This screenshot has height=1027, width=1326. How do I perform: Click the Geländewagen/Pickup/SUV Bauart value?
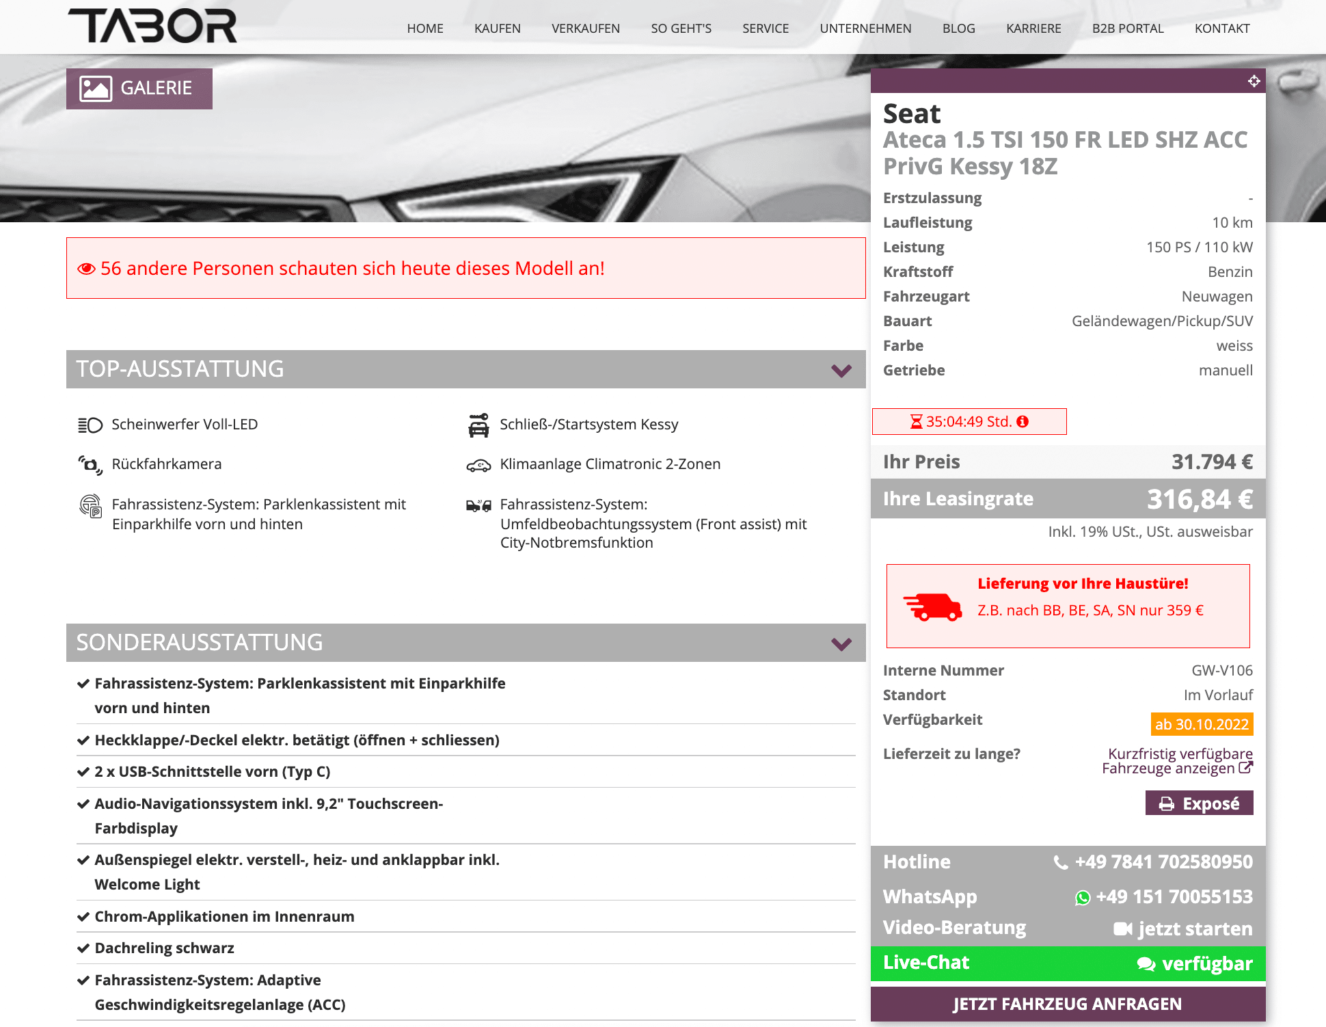coord(1162,321)
